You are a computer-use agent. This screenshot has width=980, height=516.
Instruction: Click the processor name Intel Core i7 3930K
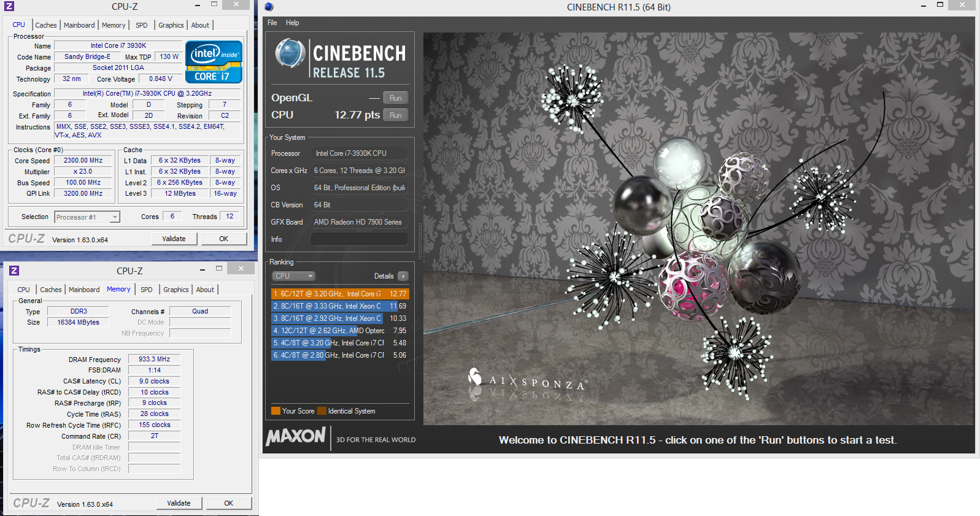point(118,46)
